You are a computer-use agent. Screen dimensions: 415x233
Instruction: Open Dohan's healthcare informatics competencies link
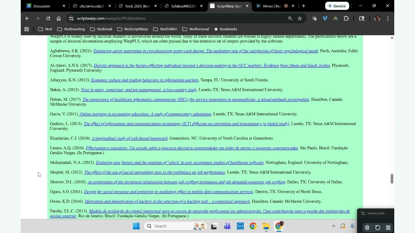point(196,100)
